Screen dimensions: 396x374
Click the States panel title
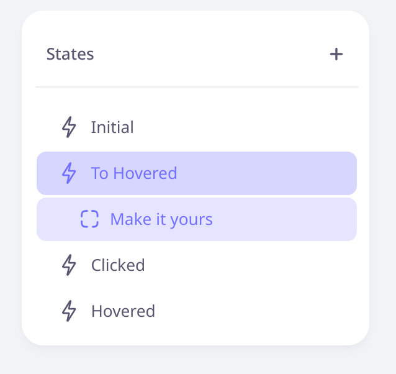point(70,54)
